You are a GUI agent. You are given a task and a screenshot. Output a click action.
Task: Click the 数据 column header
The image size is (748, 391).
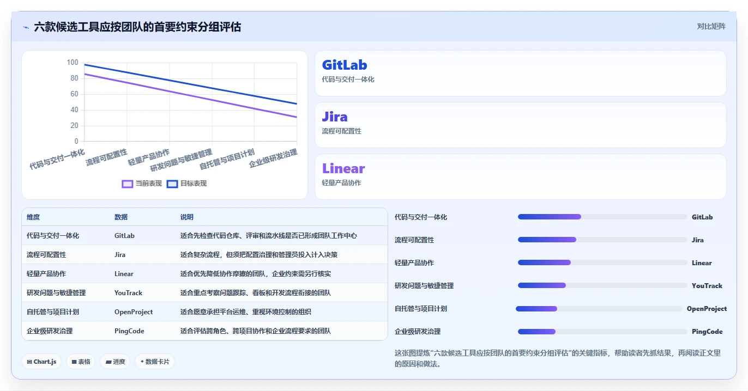[121, 217]
